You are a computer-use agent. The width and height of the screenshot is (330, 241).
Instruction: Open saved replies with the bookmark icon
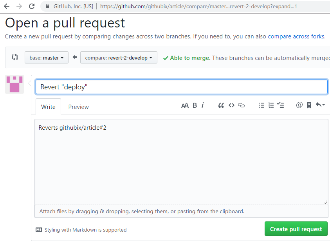pos(309,105)
